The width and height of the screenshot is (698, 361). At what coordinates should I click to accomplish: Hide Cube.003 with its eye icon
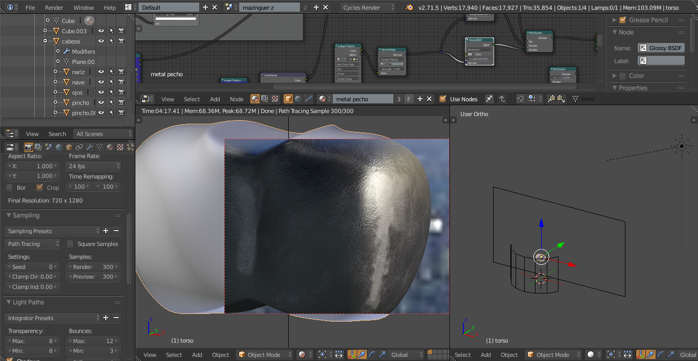pos(101,31)
